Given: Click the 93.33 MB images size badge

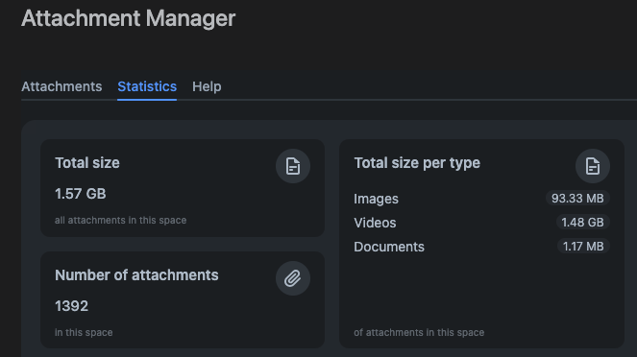Looking at the screenshot, I should click(x=577, y=199).
